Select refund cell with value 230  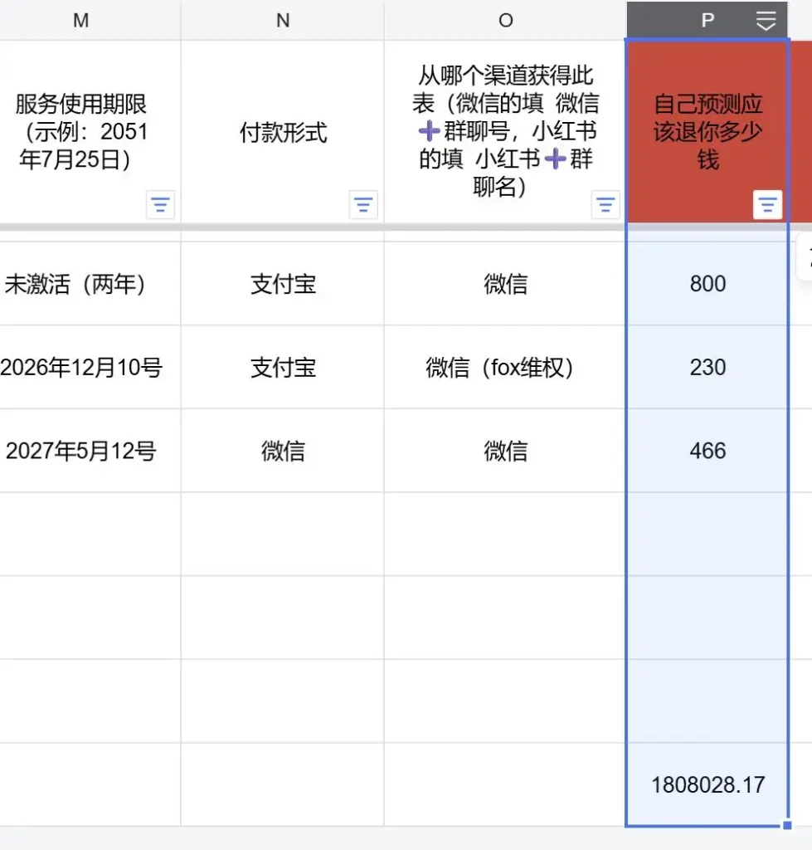pyautogui.click(x=707, y=367)
